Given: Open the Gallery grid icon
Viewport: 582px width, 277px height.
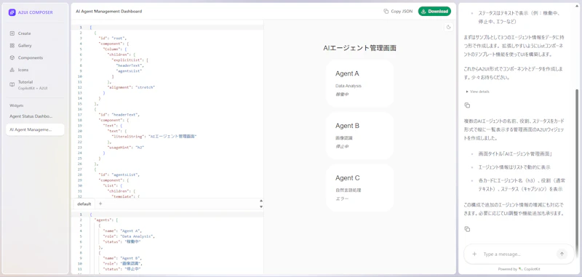Looking at the screenshot, I should (12, 46).
